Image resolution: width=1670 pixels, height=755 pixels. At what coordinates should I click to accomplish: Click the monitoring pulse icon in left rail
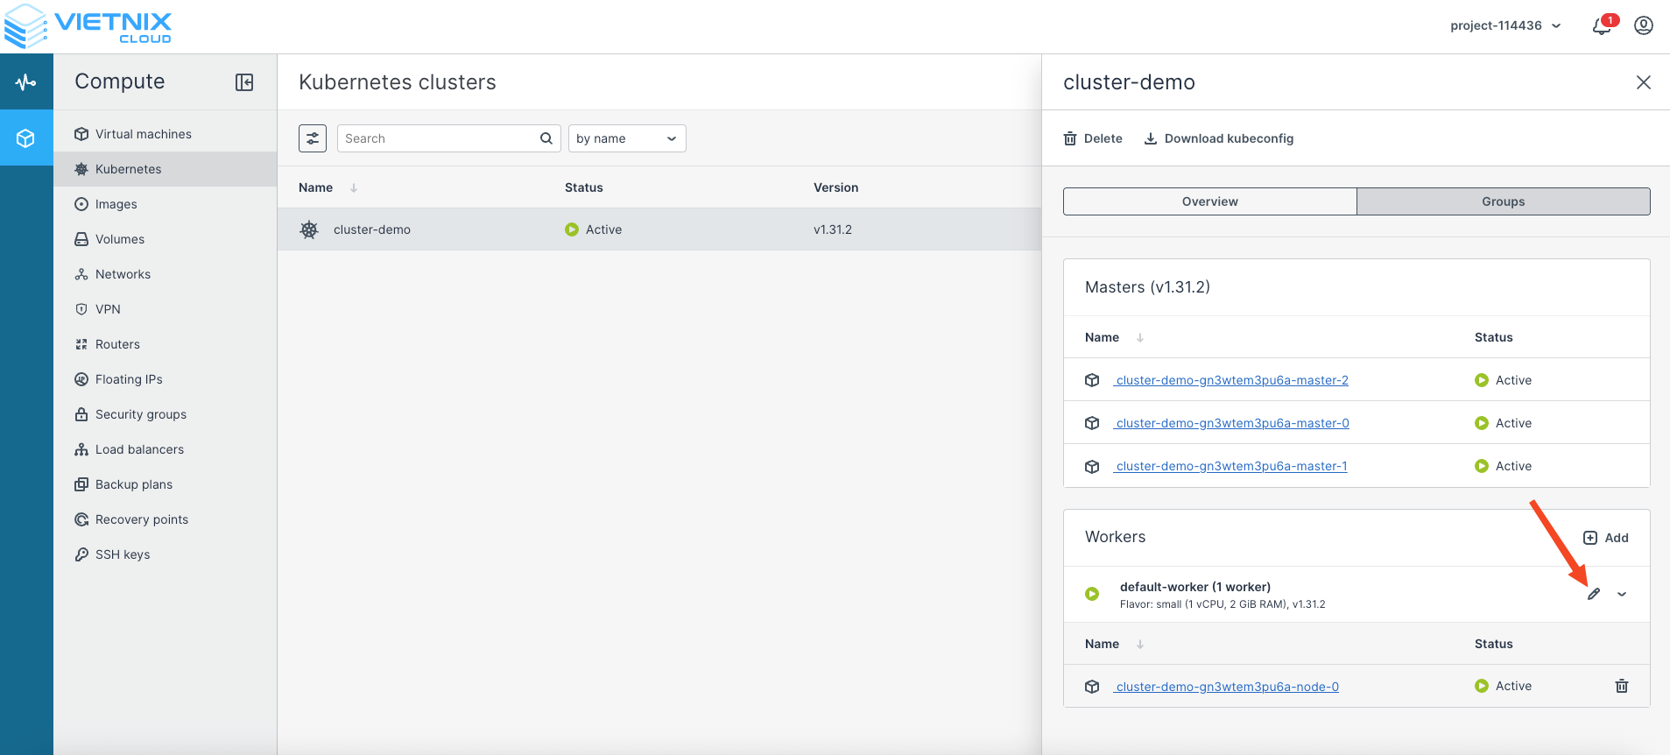[x=26, y=82]
